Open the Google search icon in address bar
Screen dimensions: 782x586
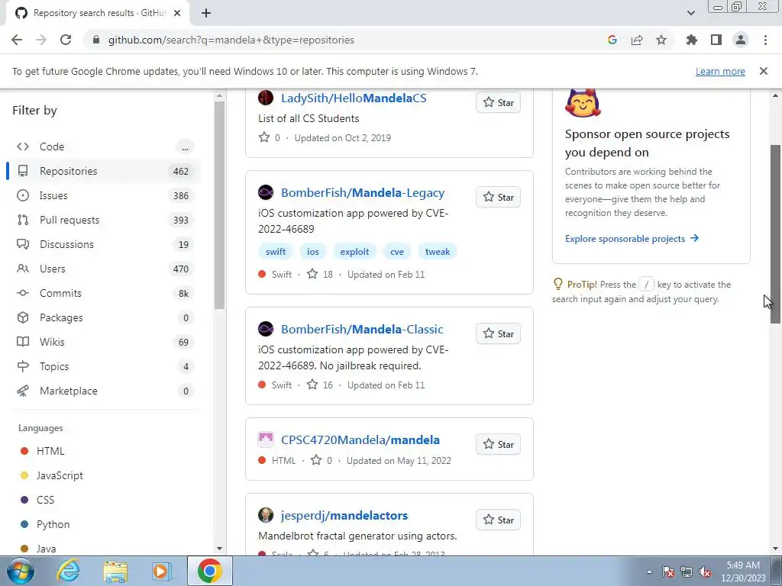(612, 40)
